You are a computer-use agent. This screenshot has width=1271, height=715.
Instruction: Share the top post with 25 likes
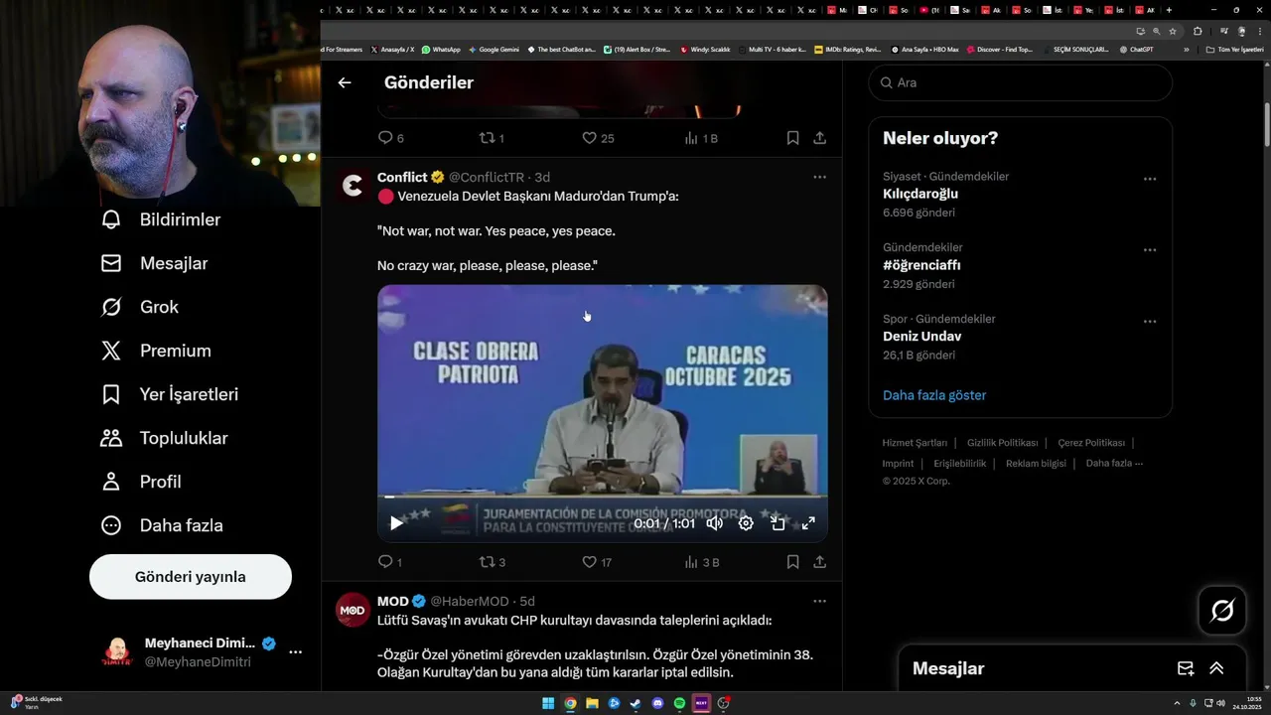click(820, 138)
